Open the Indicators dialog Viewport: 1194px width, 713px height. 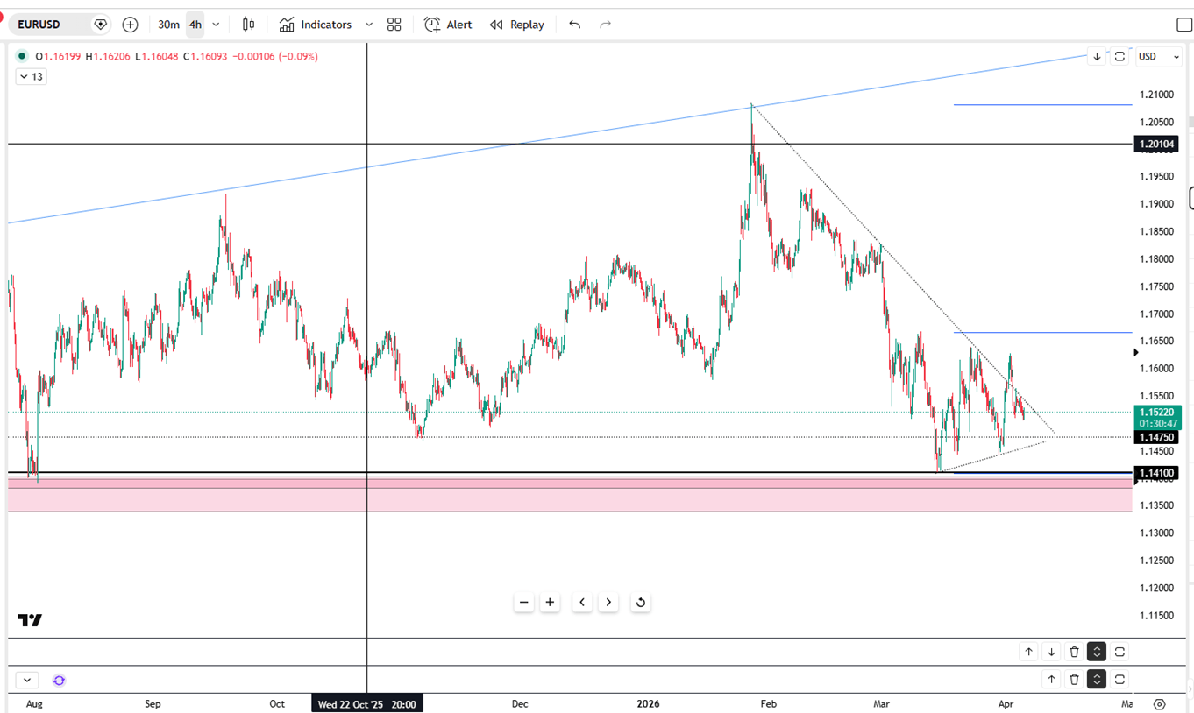316,25
